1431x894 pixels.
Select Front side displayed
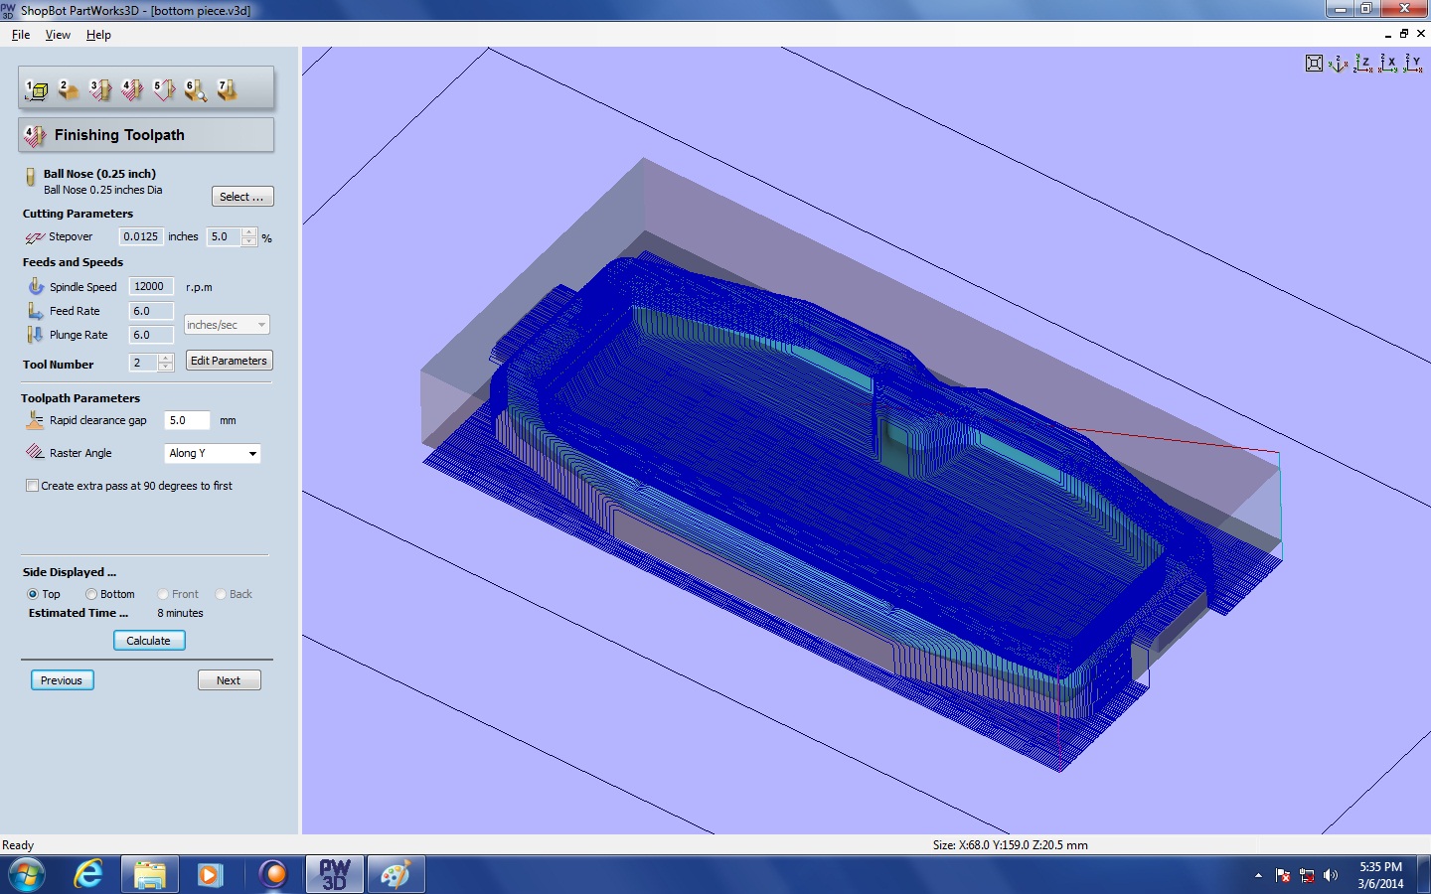click(163, 594)
